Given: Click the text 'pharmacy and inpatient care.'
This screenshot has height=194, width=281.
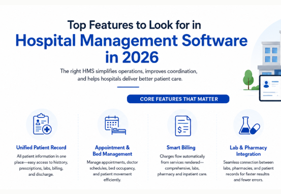Looking at the screenshot, I should (x=182, y=174).
